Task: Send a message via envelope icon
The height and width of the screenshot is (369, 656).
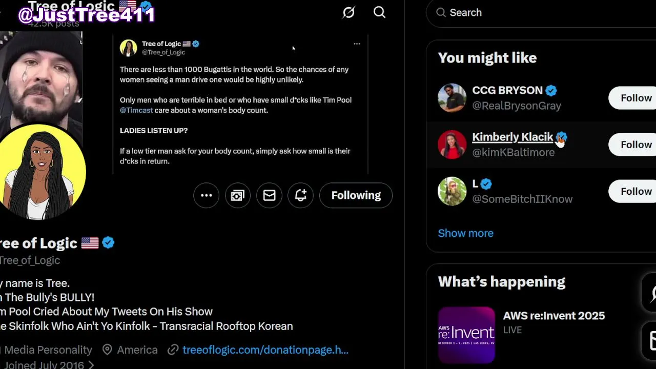Action: pyautogui.click(x=270, y=195)
